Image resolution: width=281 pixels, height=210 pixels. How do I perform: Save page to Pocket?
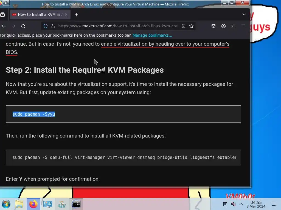(213, 26)
